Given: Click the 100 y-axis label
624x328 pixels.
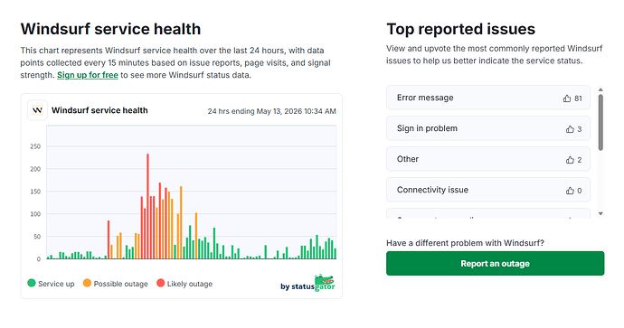Looking at the screenshot, I should pos(35,214).
